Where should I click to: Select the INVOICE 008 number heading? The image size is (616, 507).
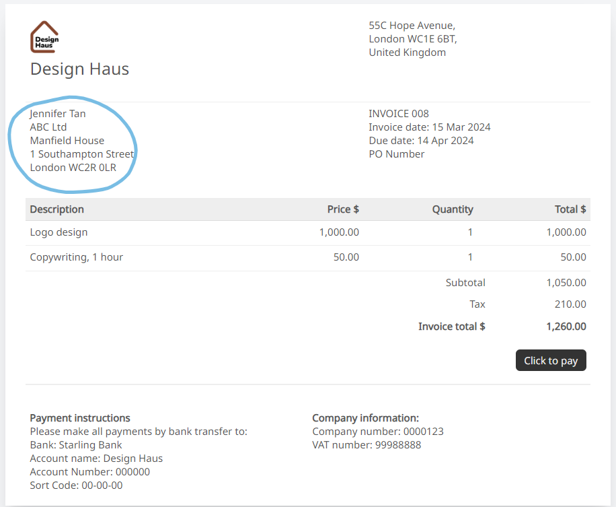pyautogui.click(x=396, y=113)
